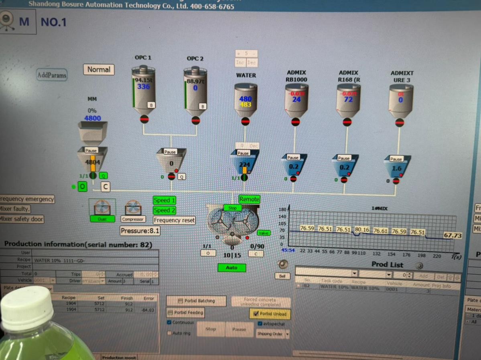Image resolution: width=481 pixels, height=360 pixels.
Task: Click the Frequency reset button
Action: point(174,220)
